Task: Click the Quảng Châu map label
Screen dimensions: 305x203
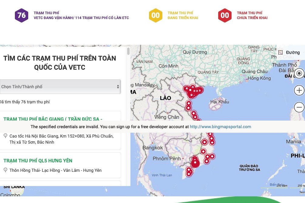Action: coord(254,72)
